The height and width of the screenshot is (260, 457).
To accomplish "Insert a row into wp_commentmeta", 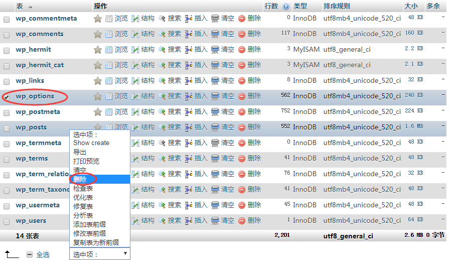I will point(196,19).
